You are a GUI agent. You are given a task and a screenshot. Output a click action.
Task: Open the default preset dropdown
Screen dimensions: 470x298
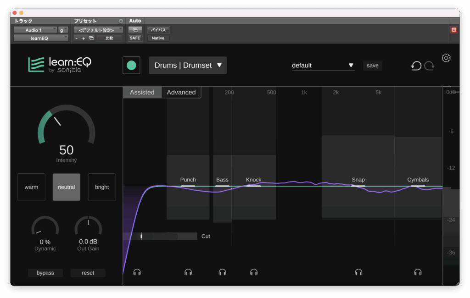323,65
